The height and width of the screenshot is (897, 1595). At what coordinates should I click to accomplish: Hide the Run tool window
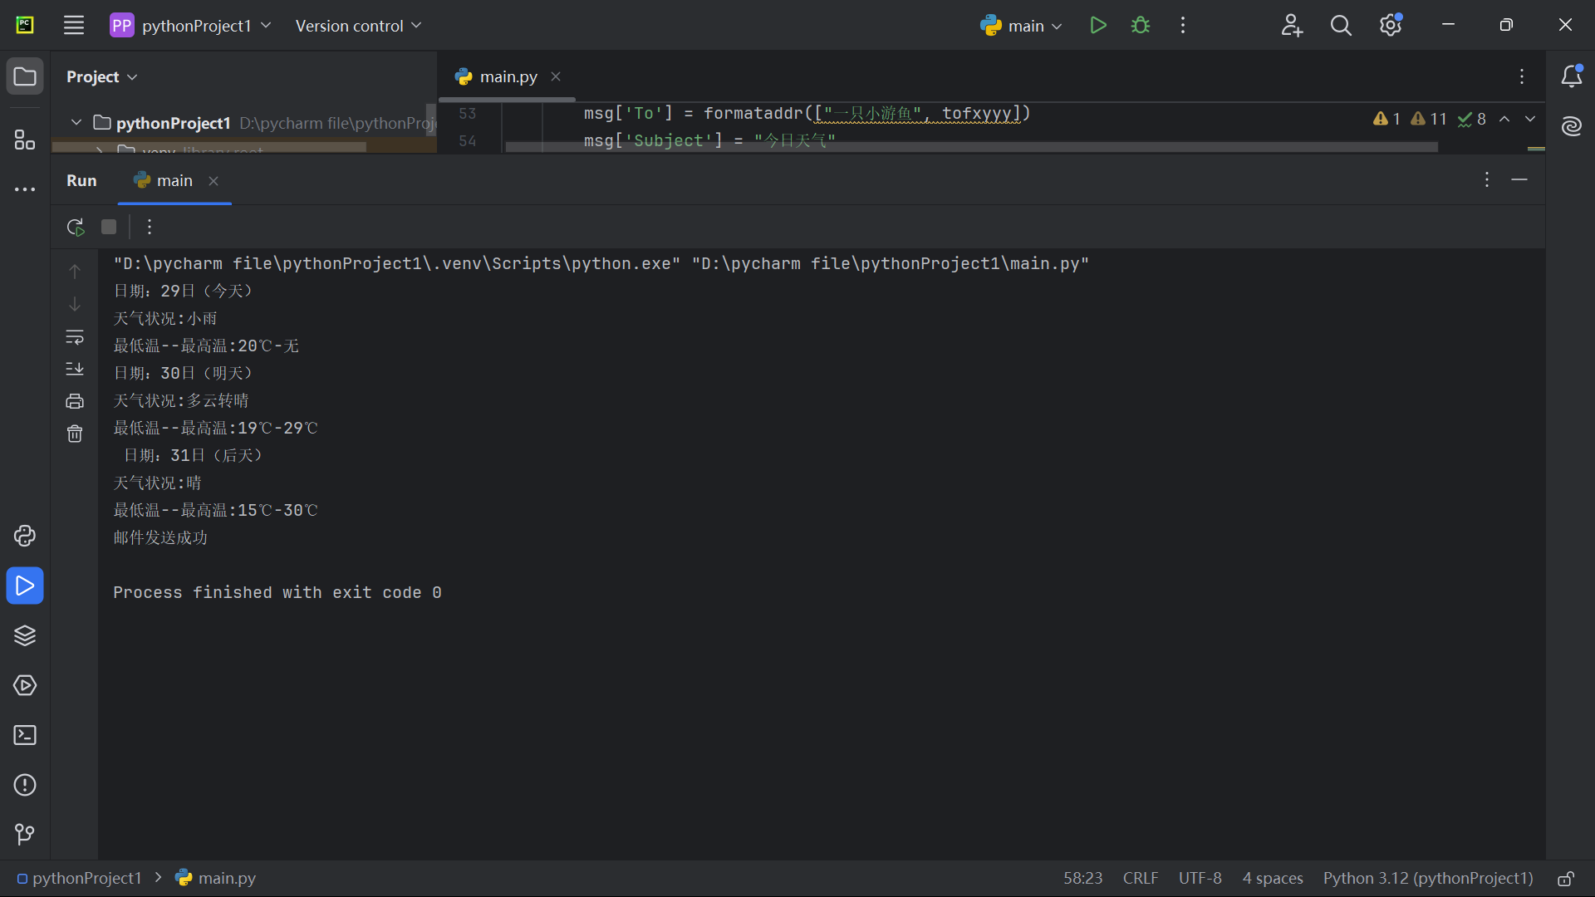pyautogui.click(x=1519, y=179)
